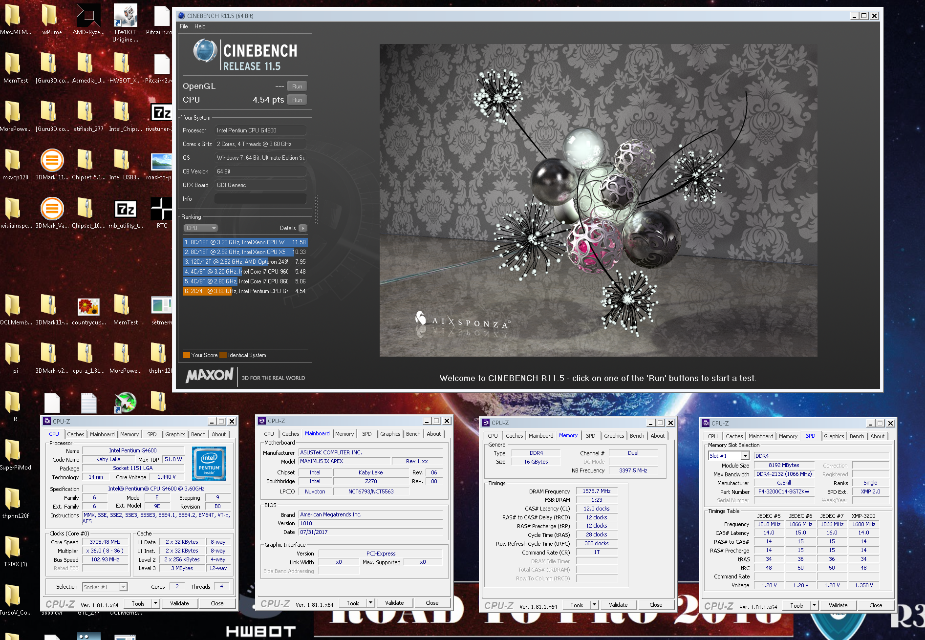Viewport: 925px width, 640px height.
Task: Open Tools dropdown arrow in CPU-Z Memory window
Action: click(x=594, y=605)
